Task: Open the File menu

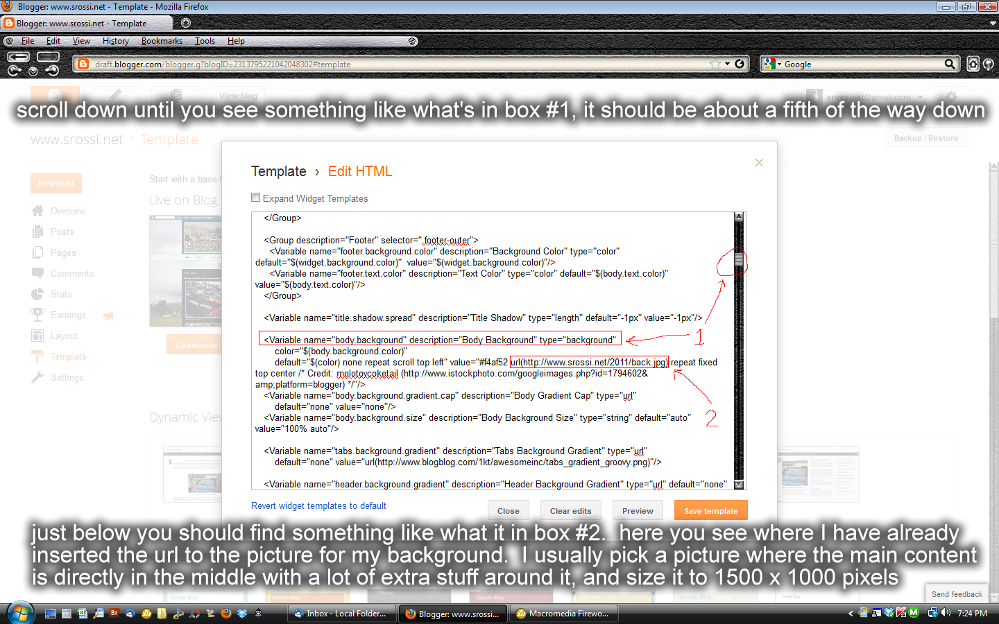Action: pos(28,41)
